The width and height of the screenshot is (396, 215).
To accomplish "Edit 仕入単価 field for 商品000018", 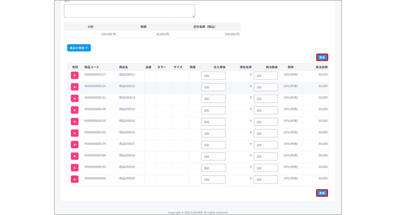I will click(214, 157).
